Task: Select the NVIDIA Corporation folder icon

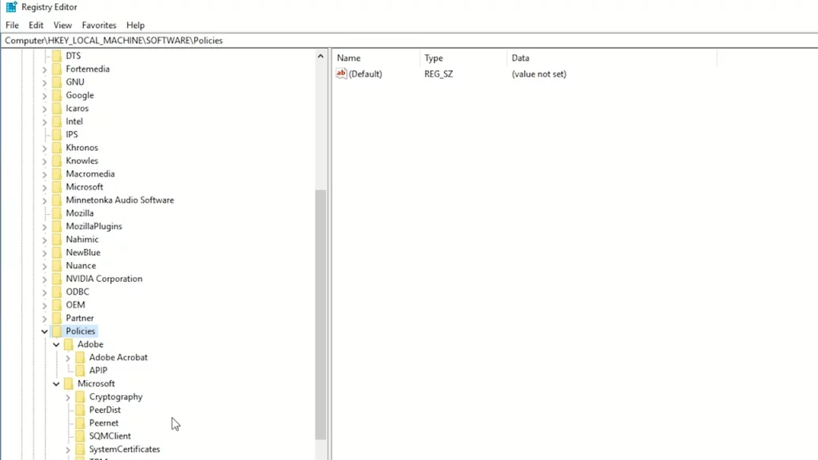Action: (58, 278)
